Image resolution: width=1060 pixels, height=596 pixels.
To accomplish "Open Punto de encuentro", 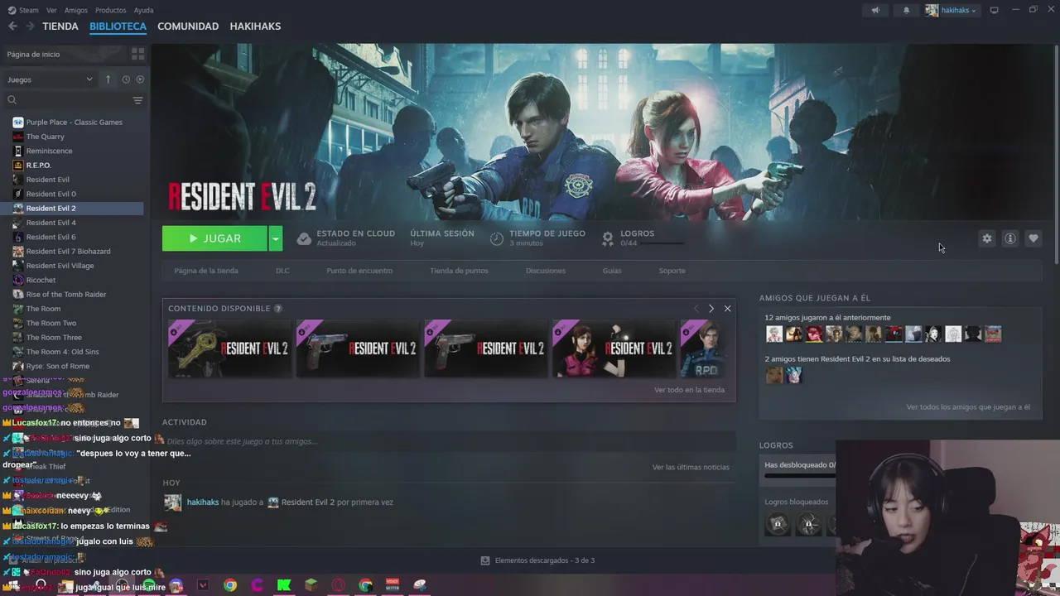I will pos(359,271).
